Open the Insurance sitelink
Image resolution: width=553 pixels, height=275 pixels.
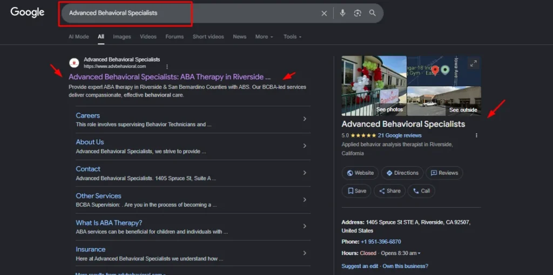pos(91,249)
